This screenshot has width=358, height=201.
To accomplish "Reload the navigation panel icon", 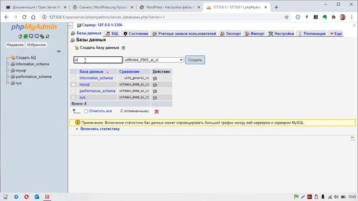I will (48, 36).
